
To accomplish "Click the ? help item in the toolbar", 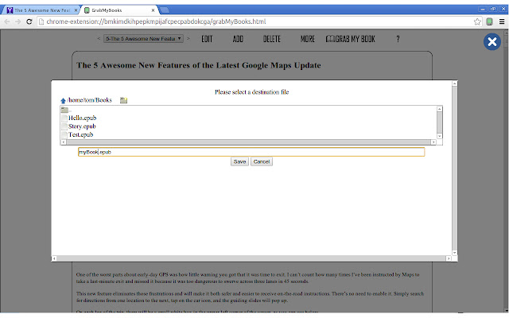I will 398,39.
